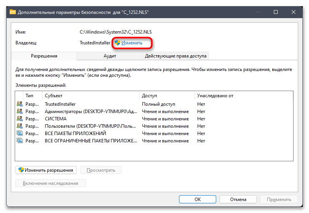Screen dimensions: 309x213
Task: Click the folder icon in title bar
Action: [x=13, y=12]
